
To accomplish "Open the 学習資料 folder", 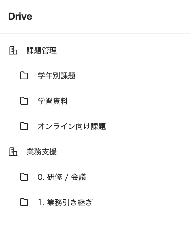I will [x=53, y=101].
